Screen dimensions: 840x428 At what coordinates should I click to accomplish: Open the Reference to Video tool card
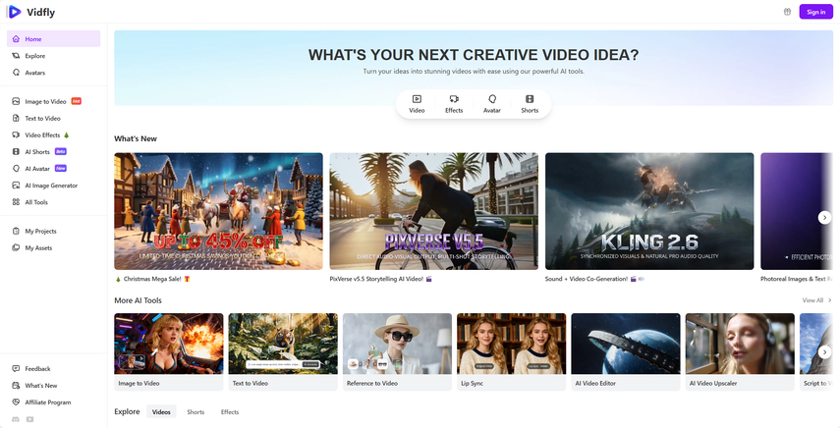coord(397,351)
